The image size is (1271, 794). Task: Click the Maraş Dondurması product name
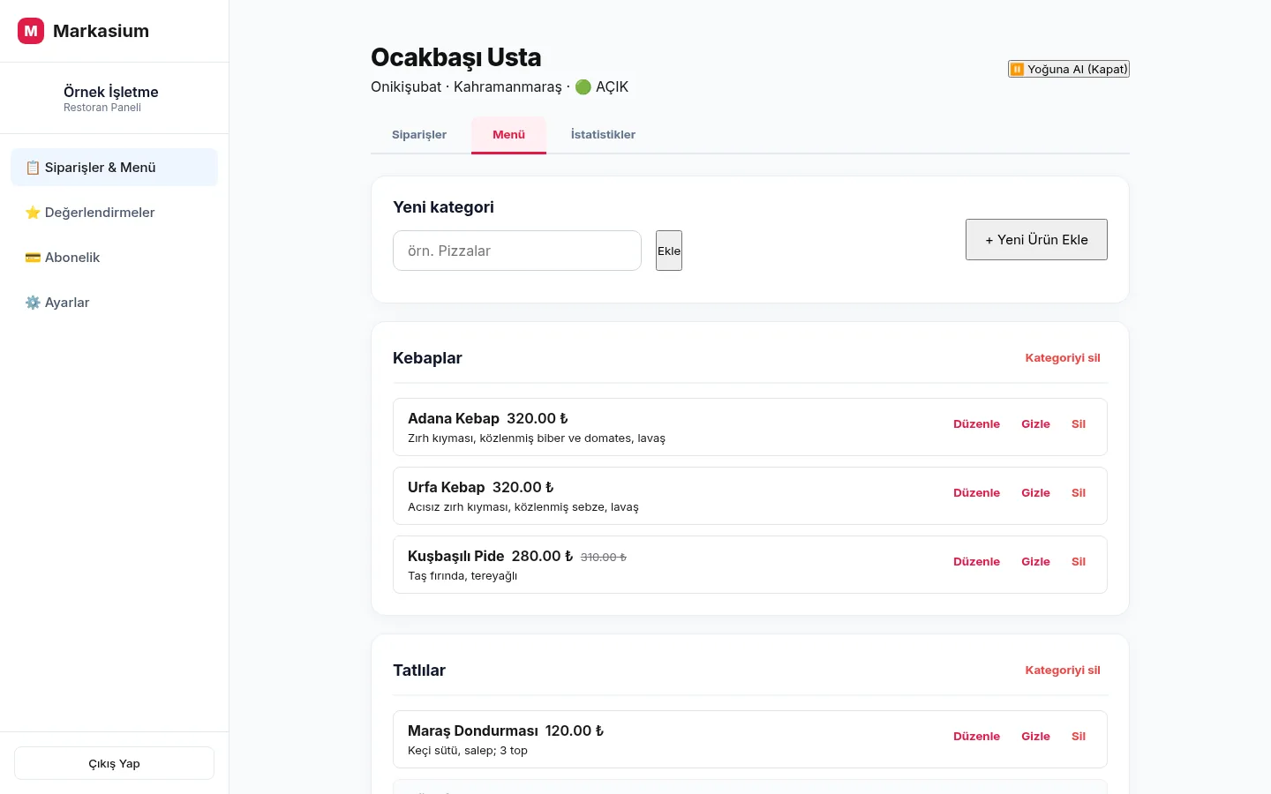click(473, 731)
